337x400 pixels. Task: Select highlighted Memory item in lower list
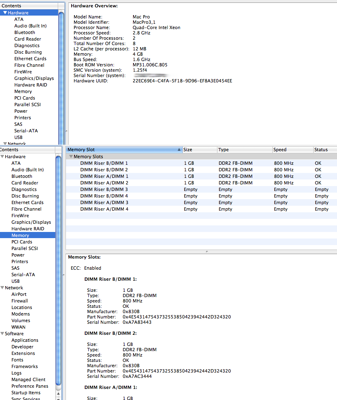27,235
